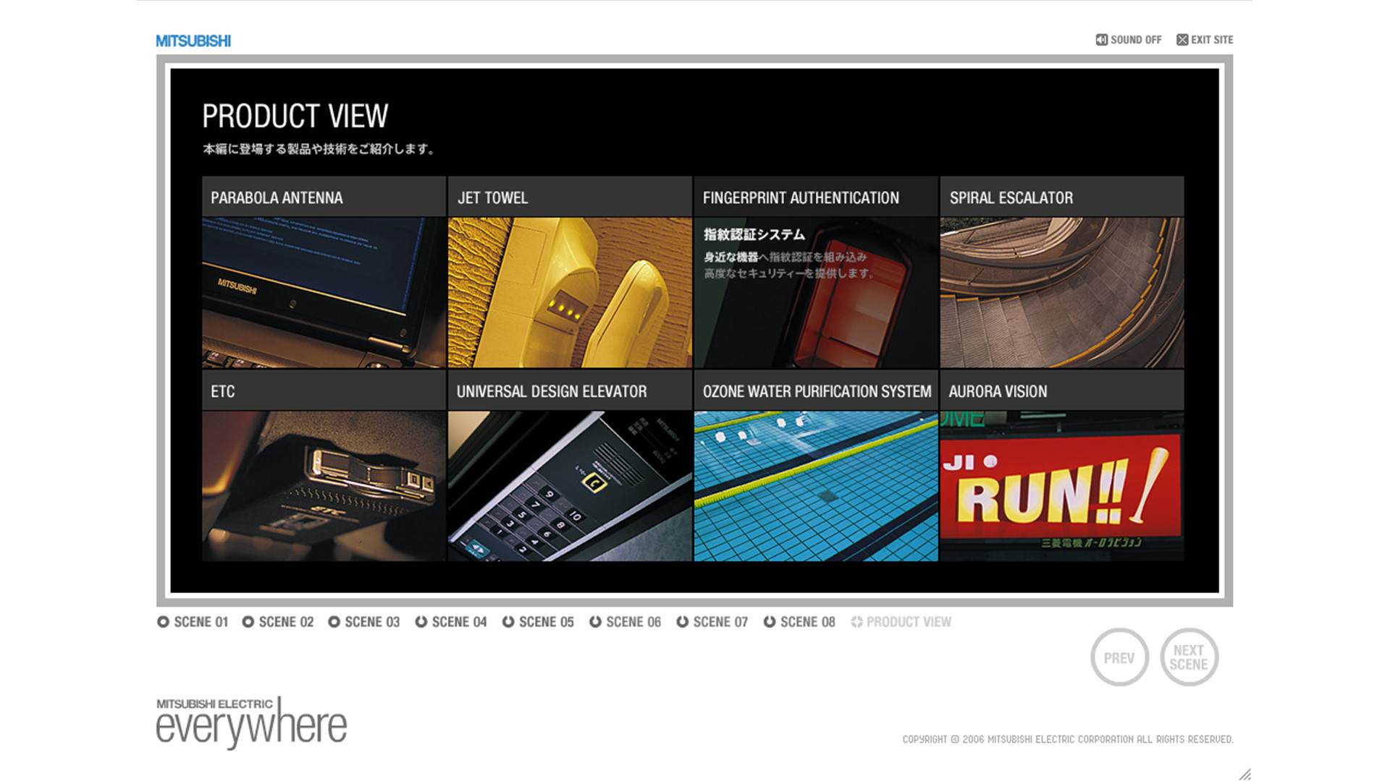
Task: Click the Scene 07 circle icon
Action: pos(682,622)
